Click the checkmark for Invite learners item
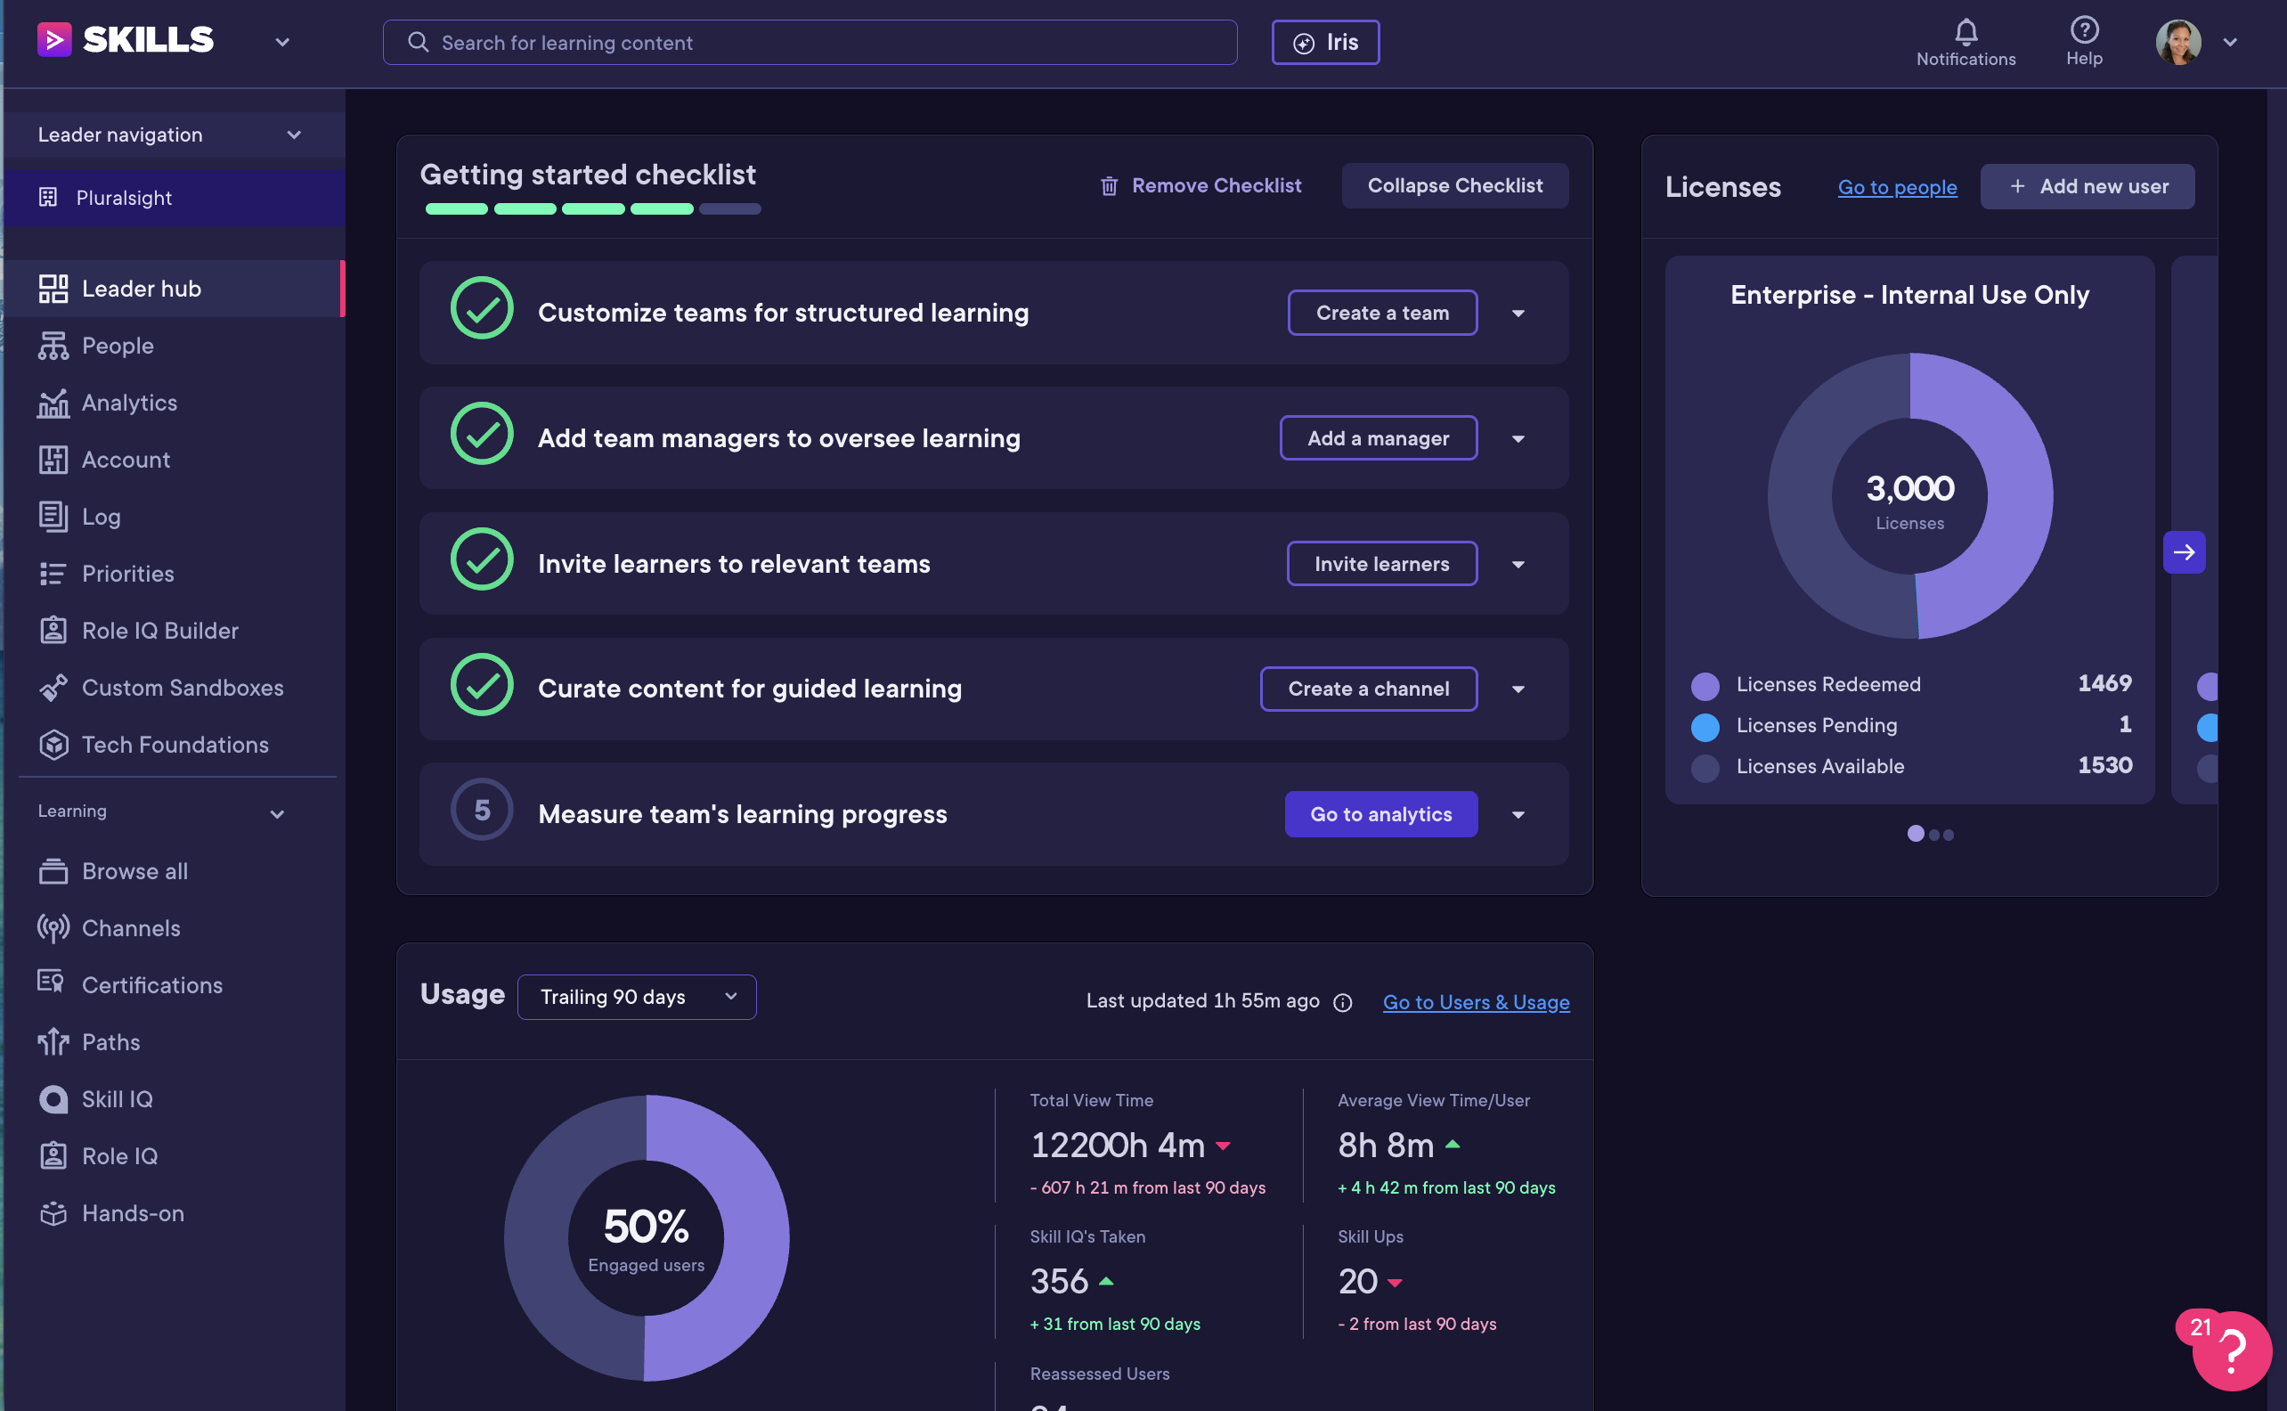The height and width of the screenshot is (1411, 2287). (482, 560)
